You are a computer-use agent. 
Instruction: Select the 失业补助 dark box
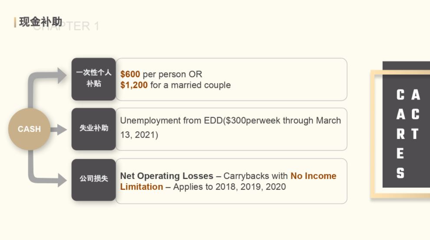click(x=93, y=129)
